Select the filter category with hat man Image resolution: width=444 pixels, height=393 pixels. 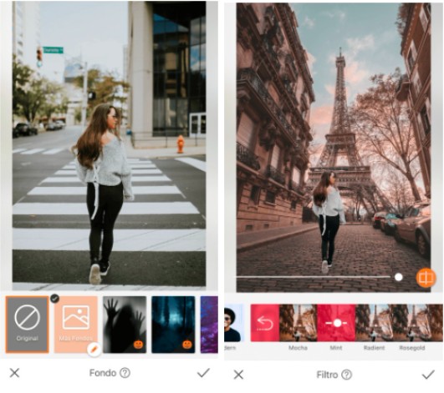pos(233,323)
